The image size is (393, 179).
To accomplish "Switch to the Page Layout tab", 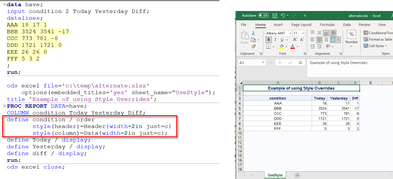I will pos(301,25).
